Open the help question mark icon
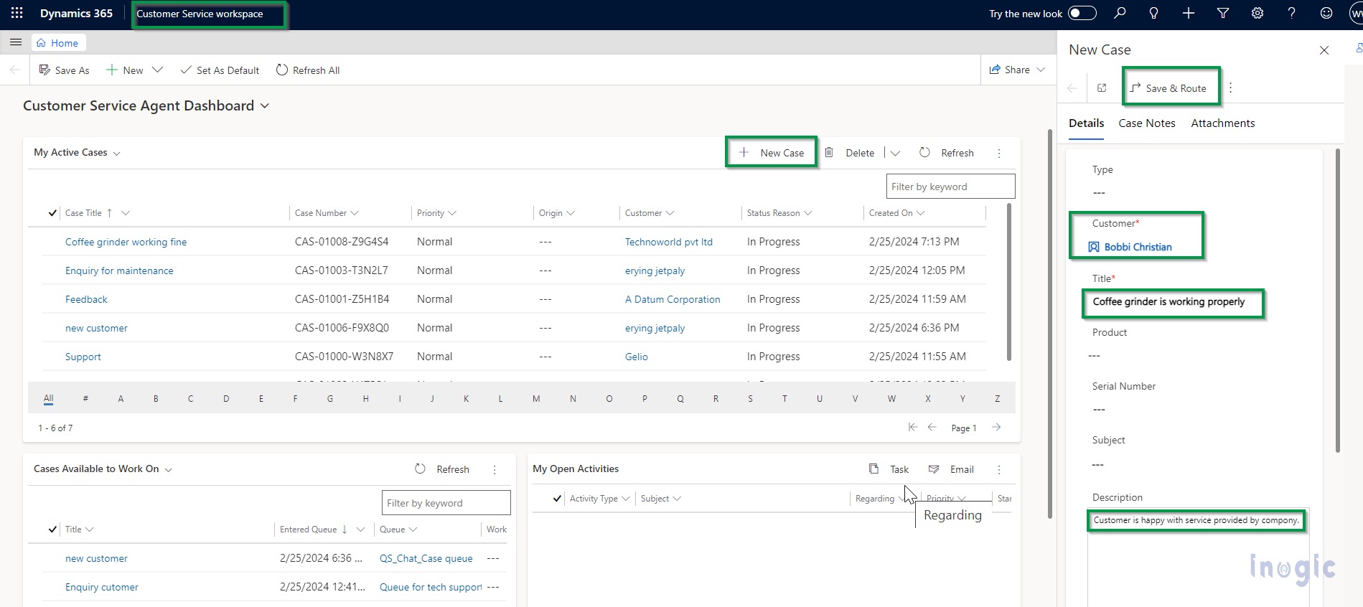This screenshot has width=1363, height=607. click(1292, 13)
